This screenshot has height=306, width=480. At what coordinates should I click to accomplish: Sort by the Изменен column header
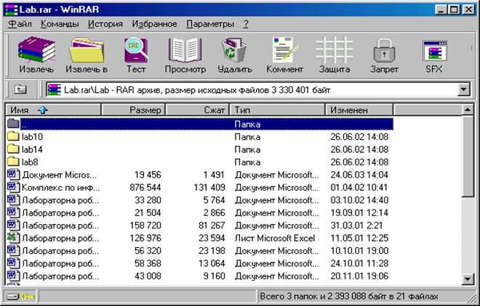point(359,109)
